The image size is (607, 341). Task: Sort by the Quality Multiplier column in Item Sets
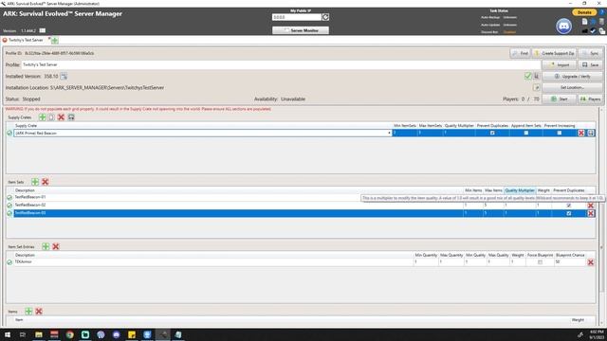coord(520,190)
